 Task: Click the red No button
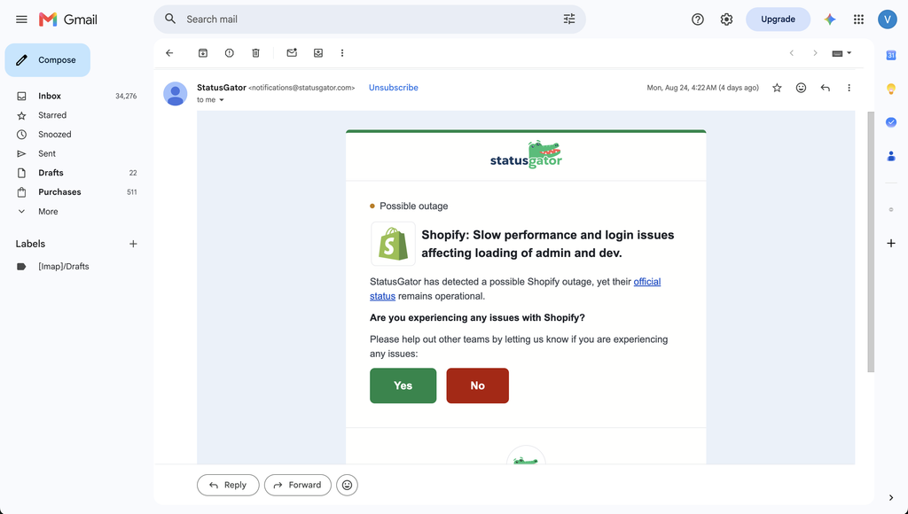(478, 385)
